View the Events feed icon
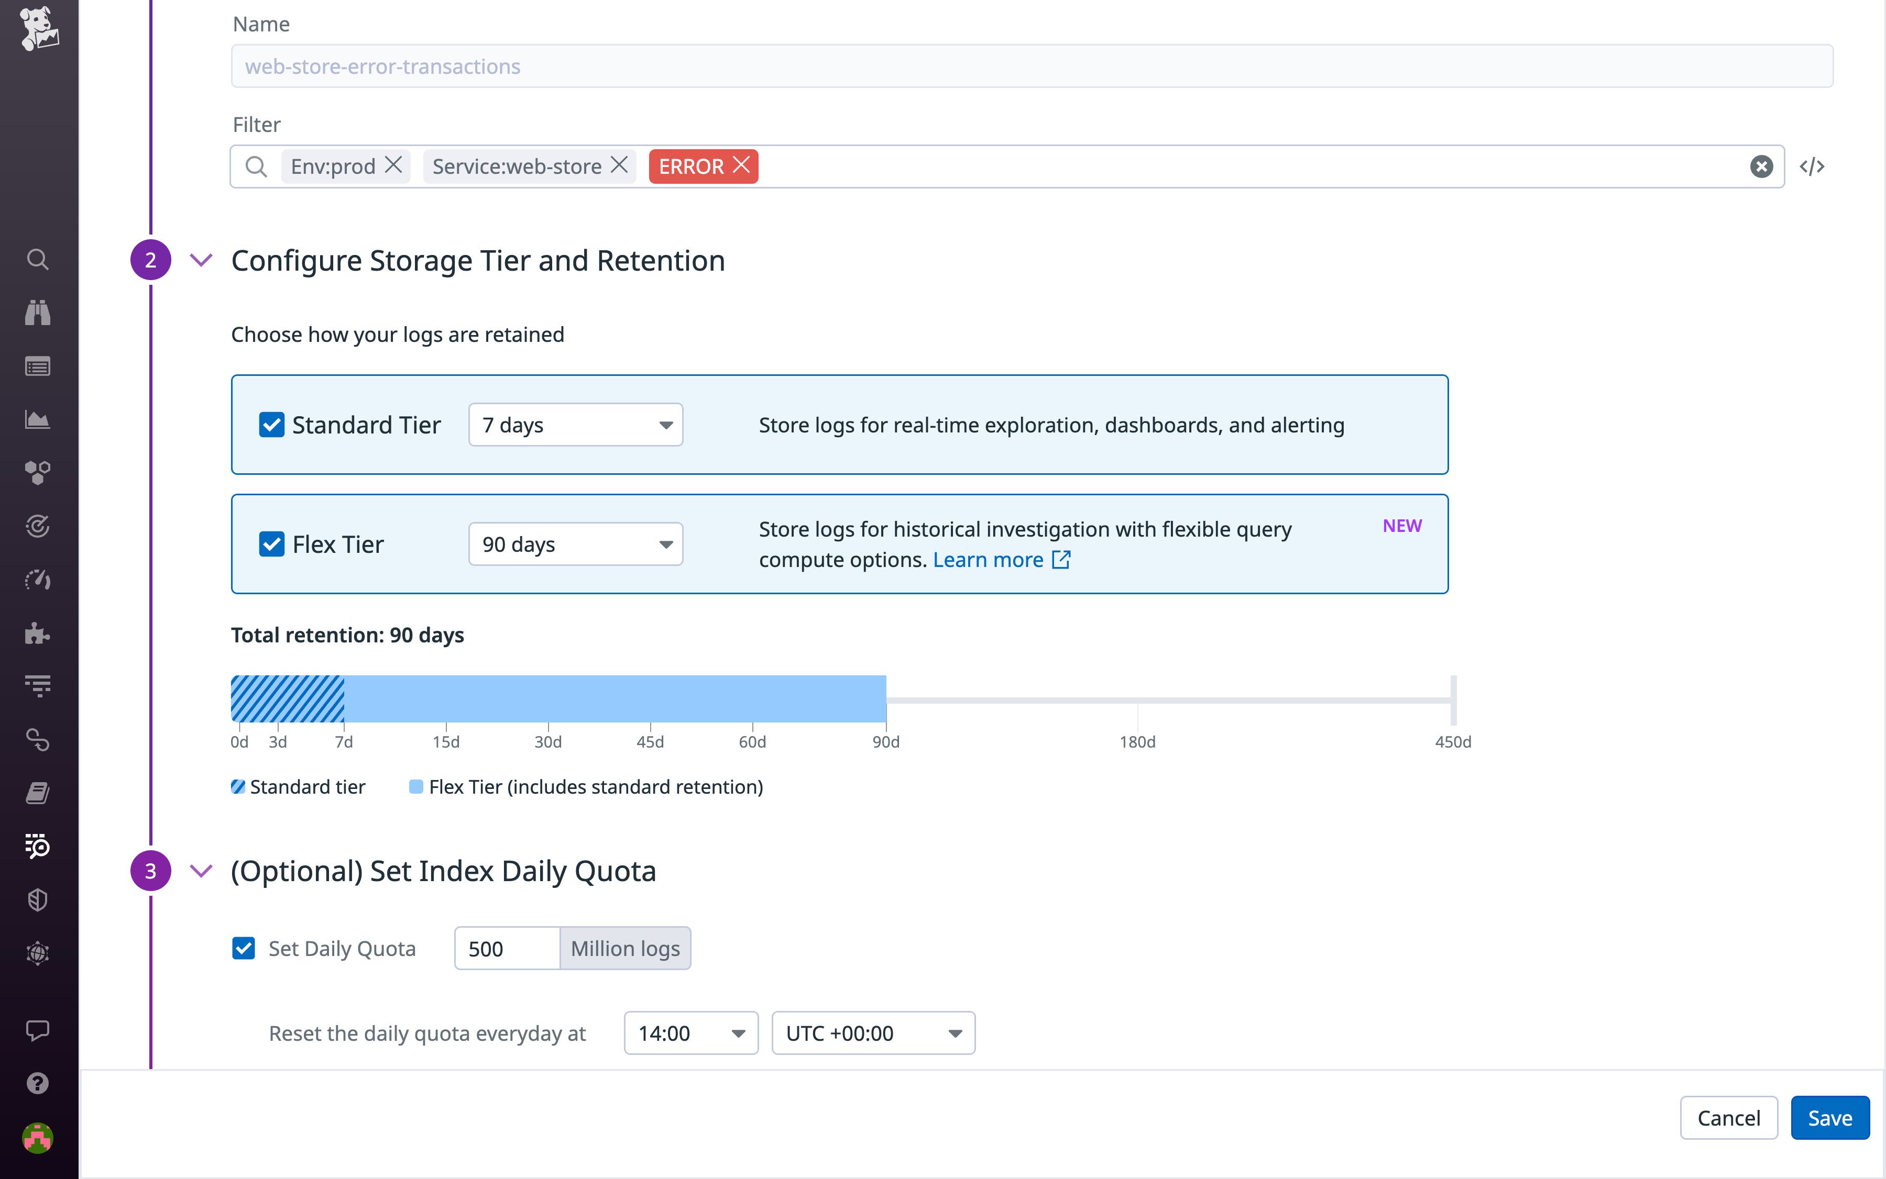 click(37, 366)
